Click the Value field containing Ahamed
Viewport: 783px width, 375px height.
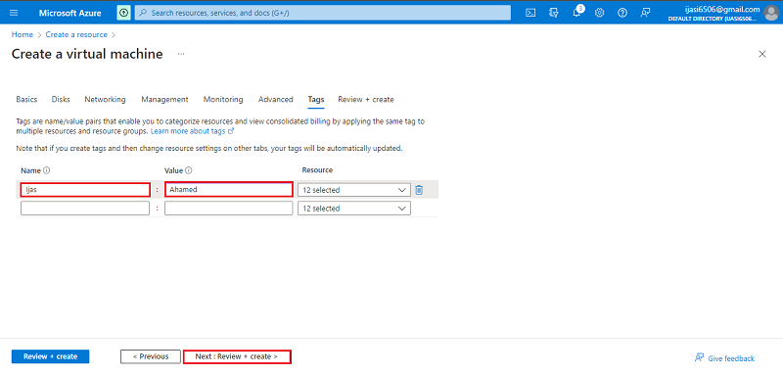click(229, 190)
